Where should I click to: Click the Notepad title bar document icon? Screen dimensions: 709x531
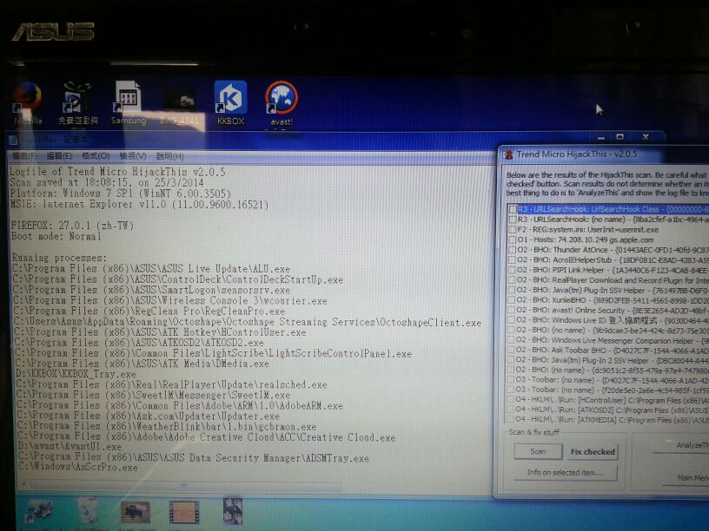(14, 141)
